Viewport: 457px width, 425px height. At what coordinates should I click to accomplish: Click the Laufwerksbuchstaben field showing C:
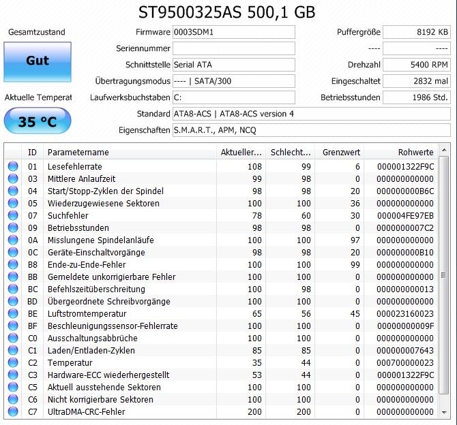234,97
